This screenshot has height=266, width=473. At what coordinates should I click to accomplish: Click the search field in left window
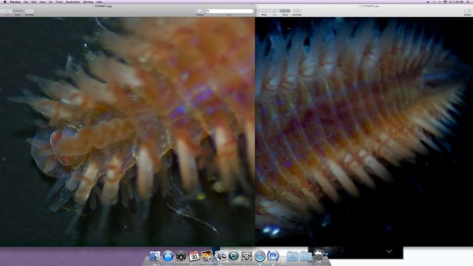click(x=228, y=11)
